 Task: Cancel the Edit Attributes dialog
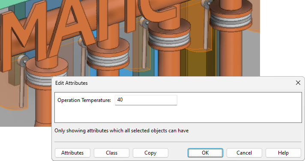pyautogui.click(x=244, y=153)
